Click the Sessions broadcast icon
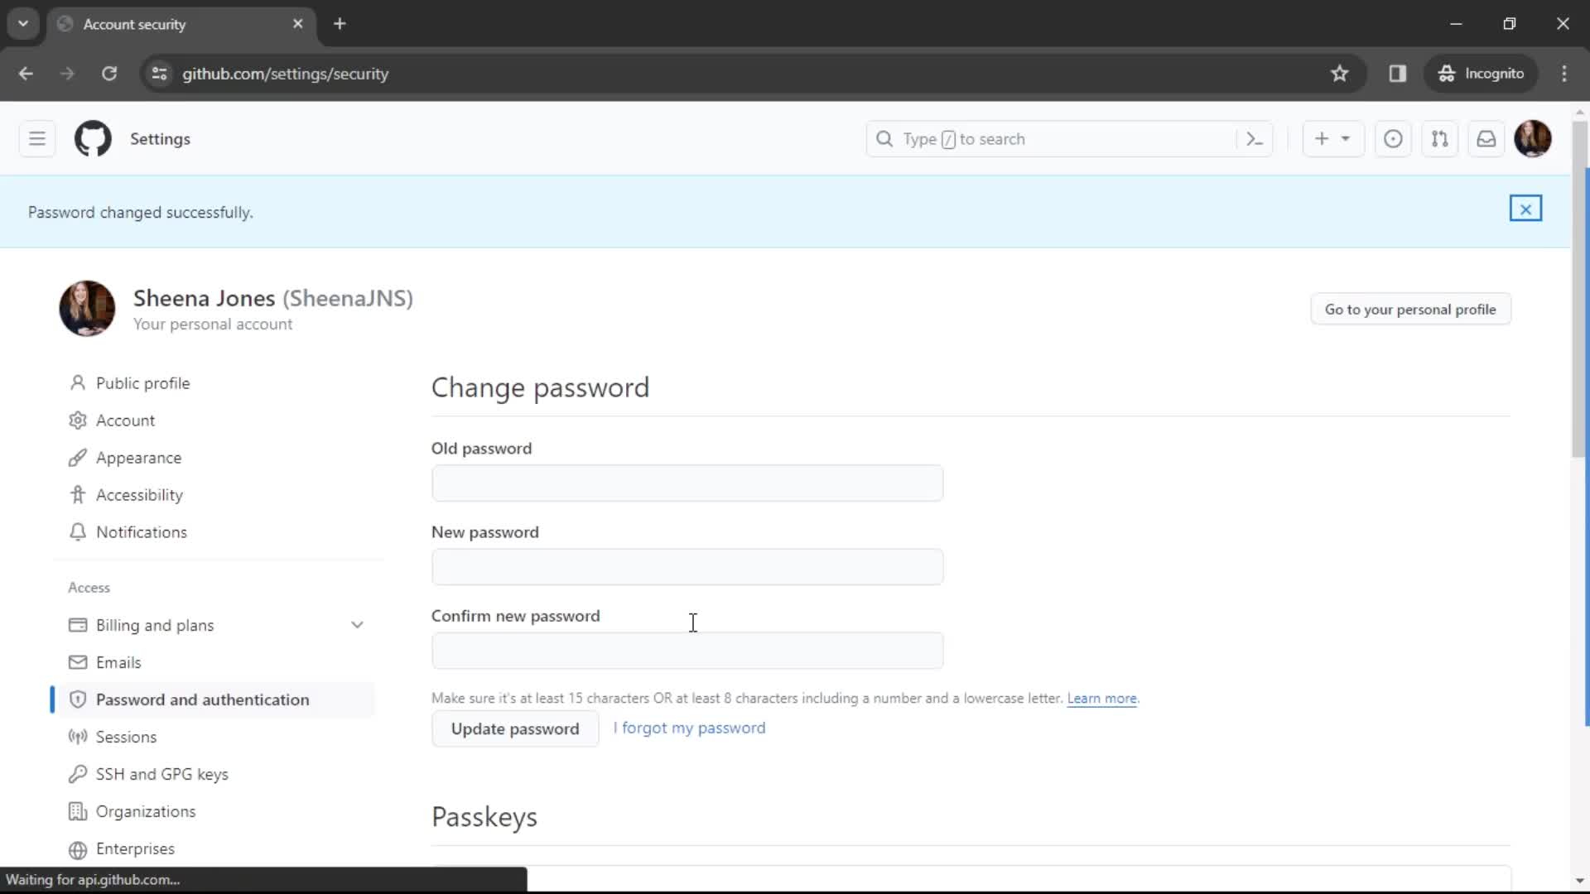 [78, 737]
